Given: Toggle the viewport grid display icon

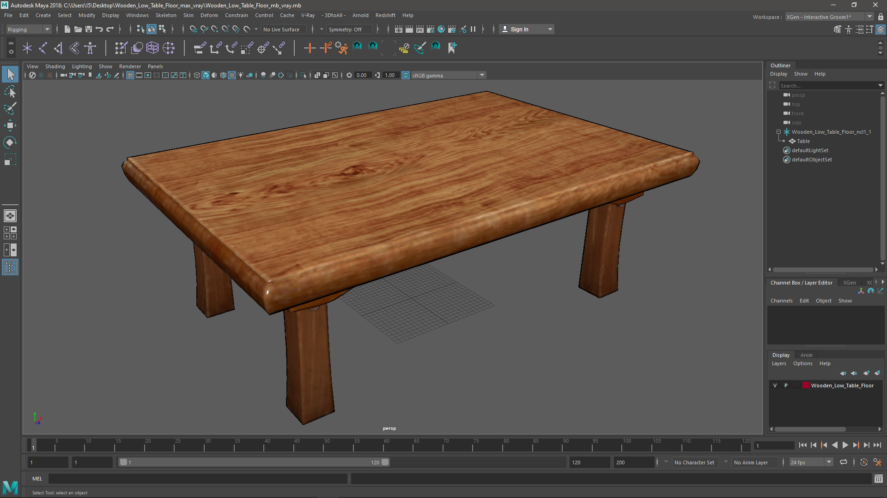Looking at the screenshot, I should (130, 75).
